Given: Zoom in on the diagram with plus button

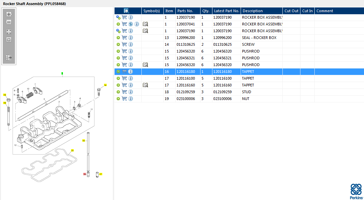Looking at the screenshot, I should pyautogui.click(x=9, y=14).
